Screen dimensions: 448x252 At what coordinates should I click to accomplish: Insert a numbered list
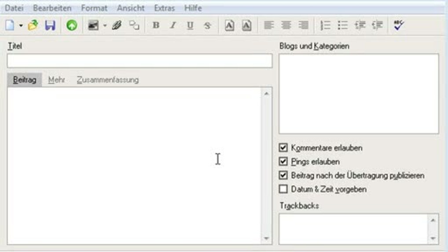(x=326, y=26)
